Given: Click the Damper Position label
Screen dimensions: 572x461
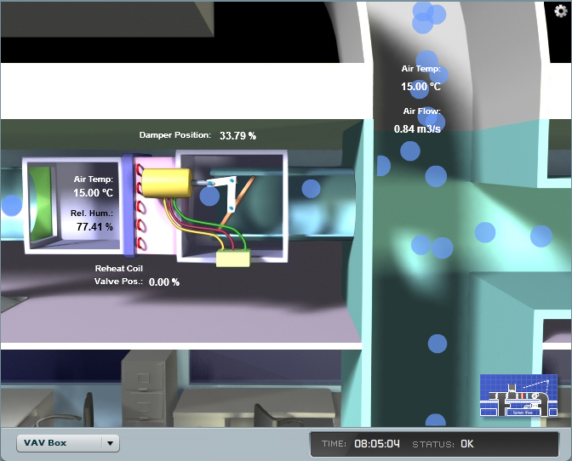Looking at the screenshot, I should pyautogui.click(x=174, y=135).
